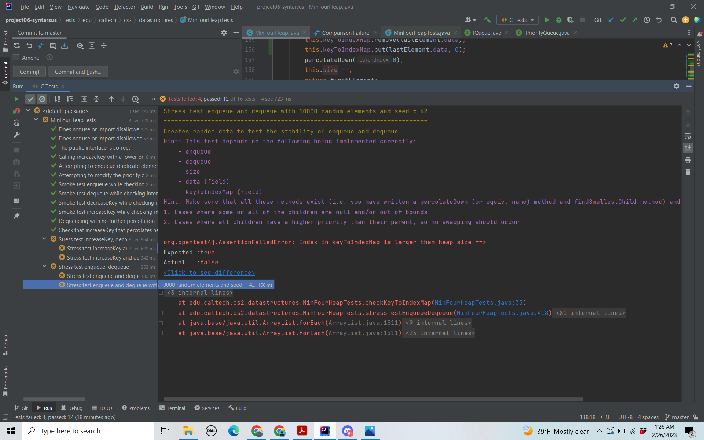Collapse the MinFourHeapTests tree node
704x440 pixels.
point(36,120)
